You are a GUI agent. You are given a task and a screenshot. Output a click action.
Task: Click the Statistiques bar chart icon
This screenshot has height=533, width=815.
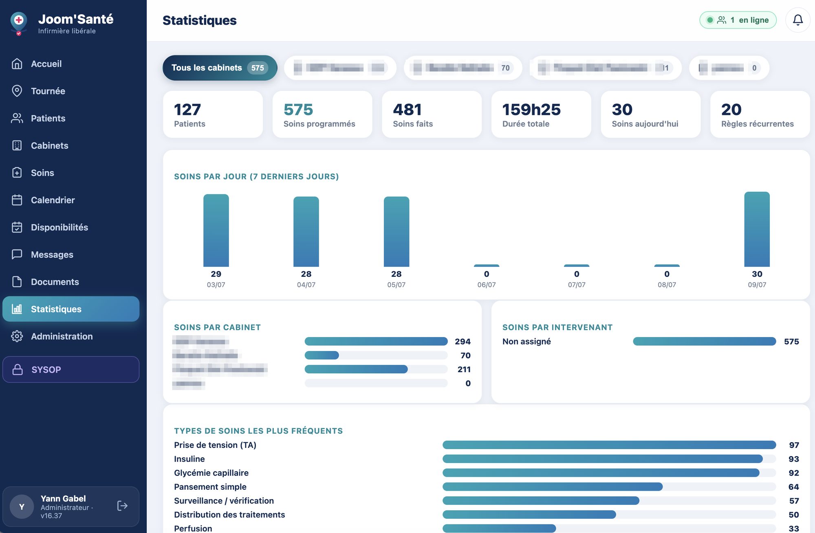pyautogui.click(x=17, y=309)
